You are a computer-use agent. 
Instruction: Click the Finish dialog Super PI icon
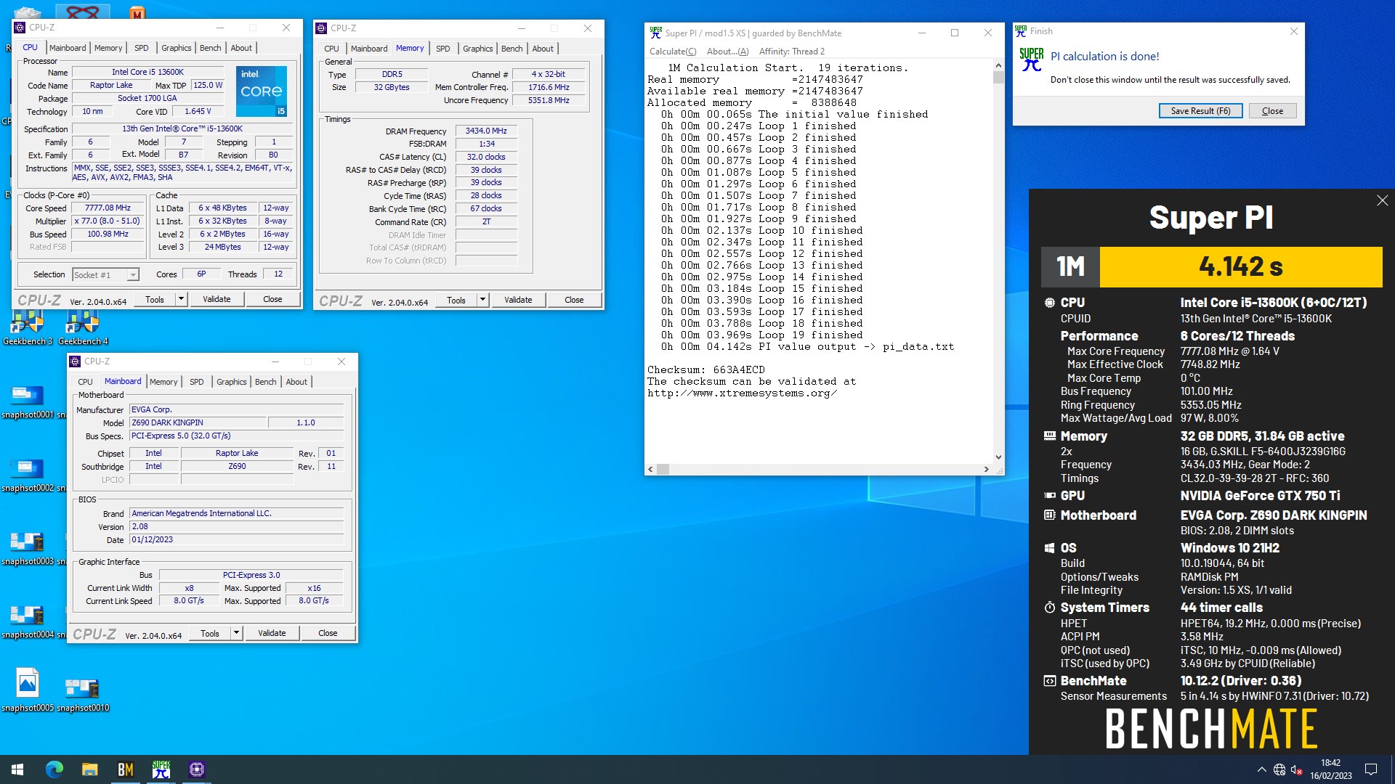tap(1031, 60)
